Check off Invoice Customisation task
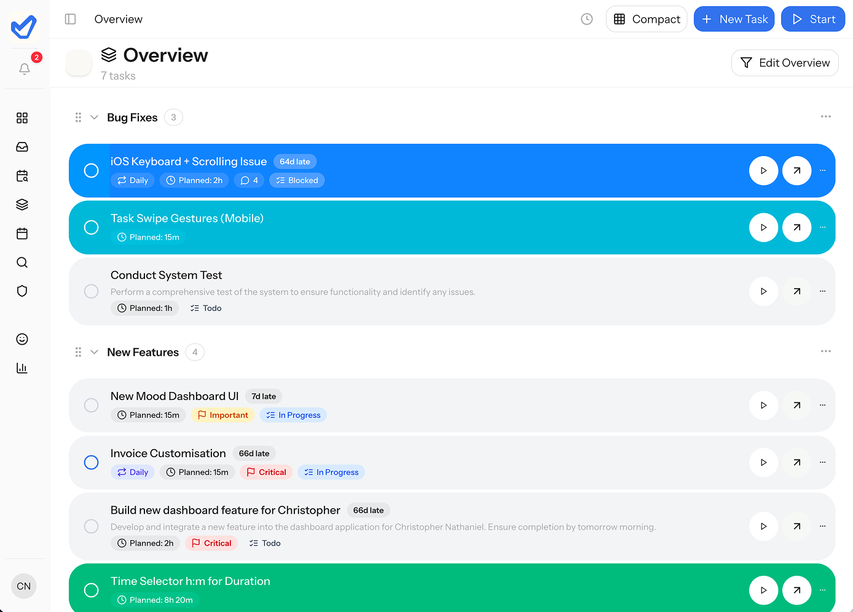The height and width of the screenshot is (612, 853). coord(92,463)
